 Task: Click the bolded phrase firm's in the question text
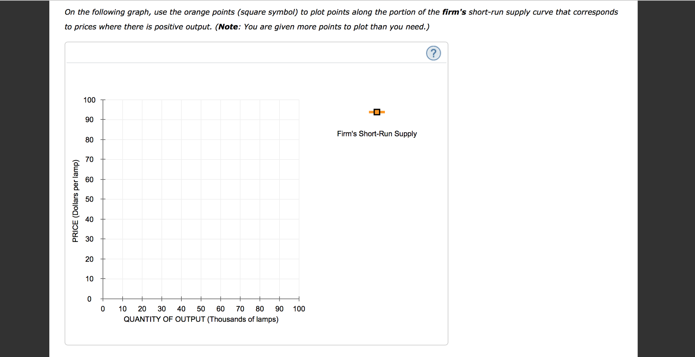tap(453, 12)
